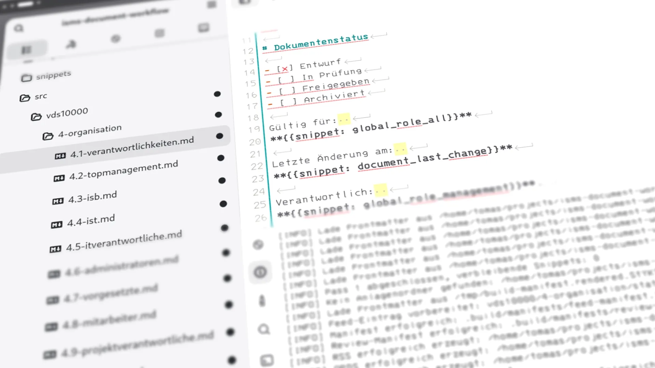Click the dark tab in the window title bar
Image resolution: width=655 pixels, height=368 pixels.
point(26,5)
